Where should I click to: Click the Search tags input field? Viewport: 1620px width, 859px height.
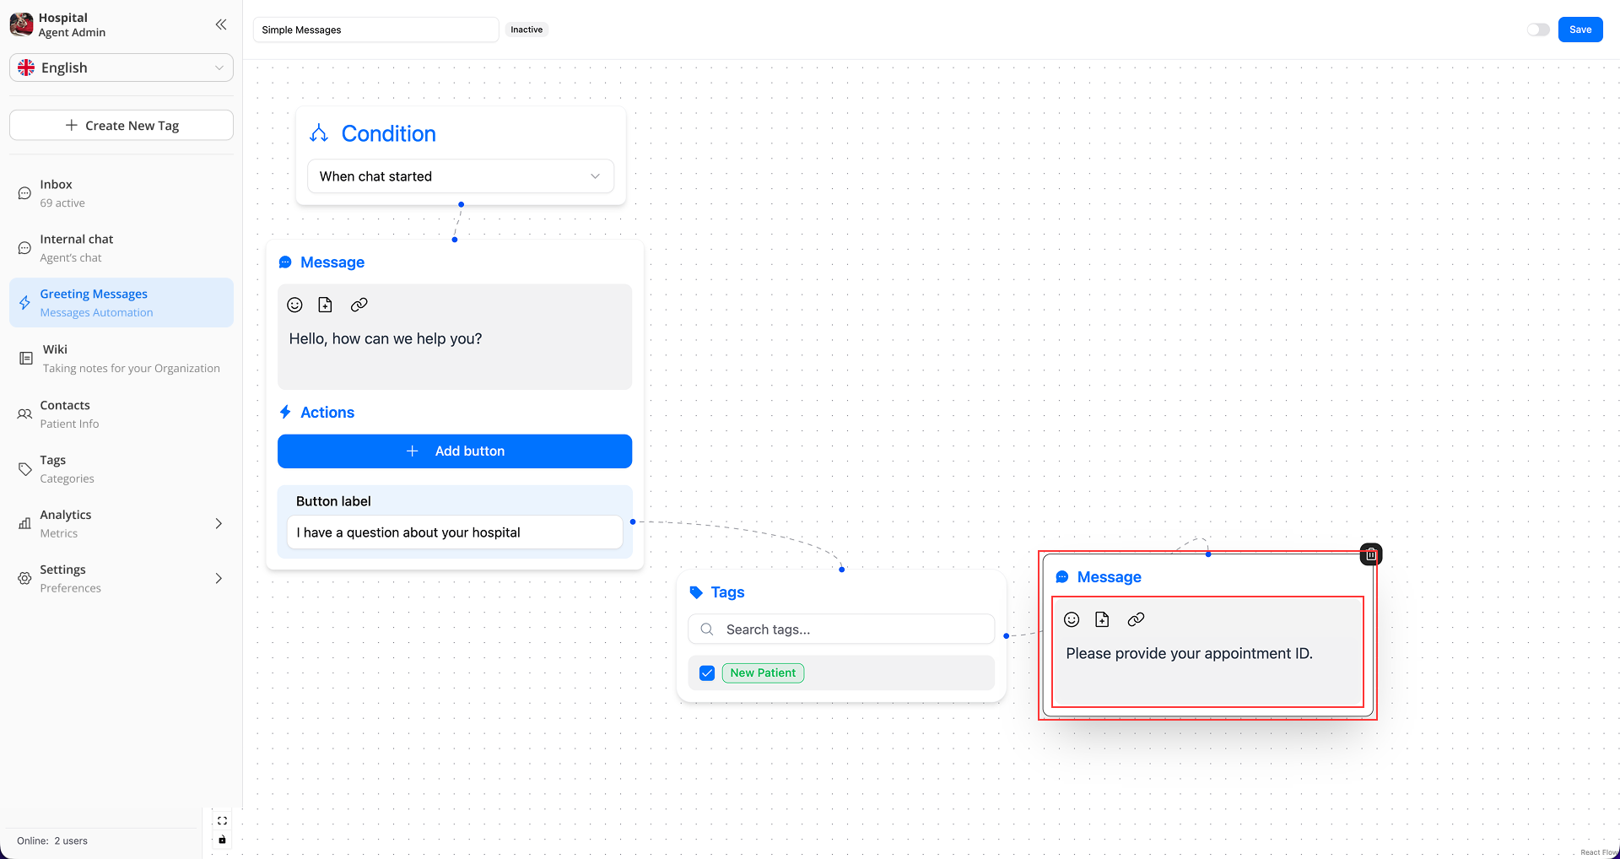click(x=852, y=629)
